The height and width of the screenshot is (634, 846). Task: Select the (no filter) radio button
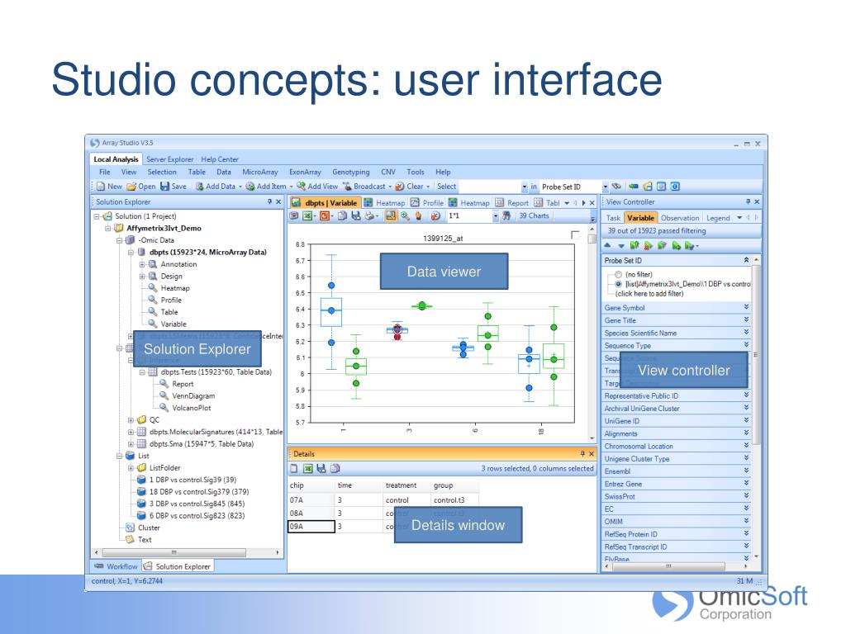click(618, 274)
